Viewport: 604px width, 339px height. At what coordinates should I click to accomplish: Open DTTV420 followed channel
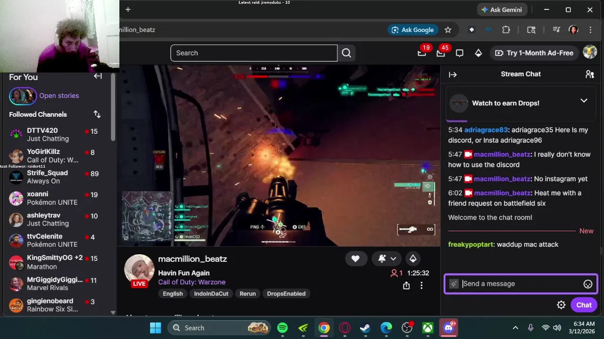click(x=56, y=134)
